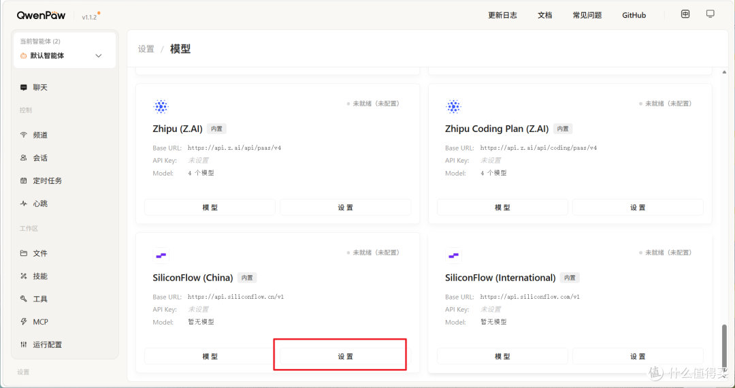Click the sliders icon beside 运行配置
Image resolution: width=735 pixels, height=388 pixels.
(23, 345)
